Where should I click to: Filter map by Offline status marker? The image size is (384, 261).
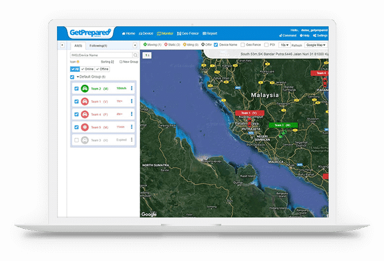click(207, 45)
